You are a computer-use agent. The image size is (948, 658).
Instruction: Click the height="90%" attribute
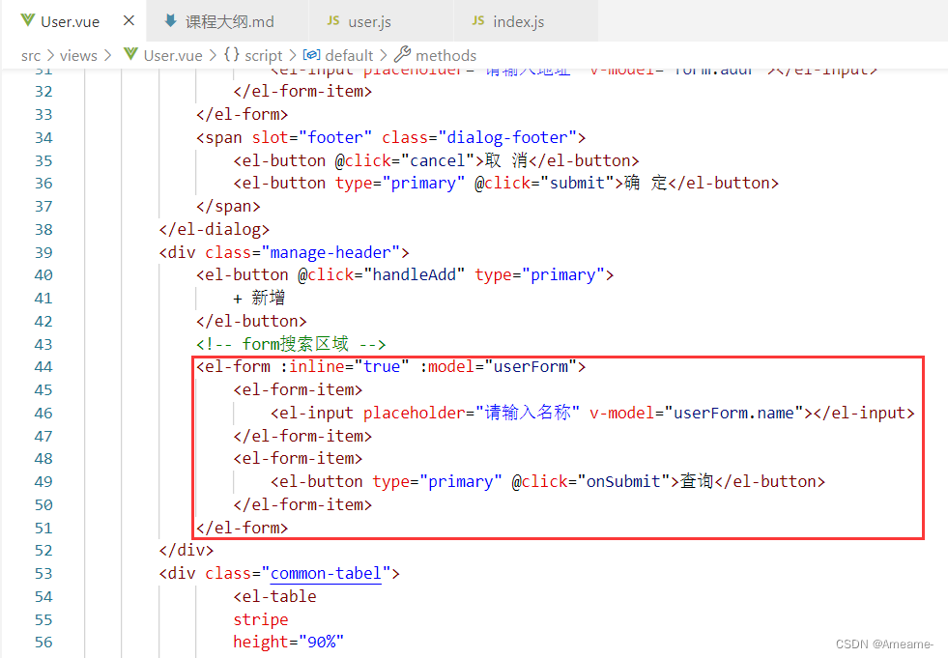click(288, 643)
